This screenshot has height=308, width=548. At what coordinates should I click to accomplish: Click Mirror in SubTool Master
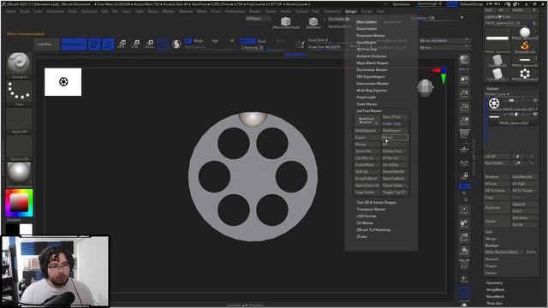(395, 138)
